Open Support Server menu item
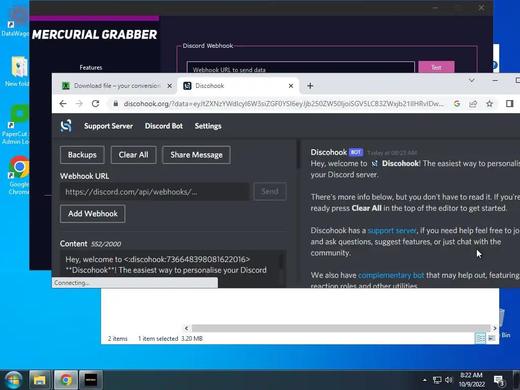 click(x=109, y=126)
